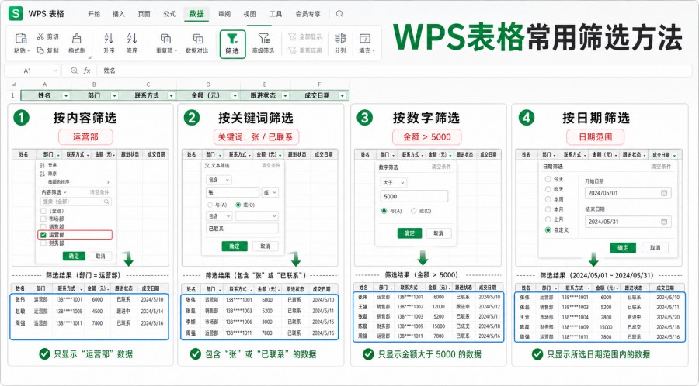699x386 pixels.
Task: Click the 重复项 duplicates icon
Action: click(x=166, y=38)
